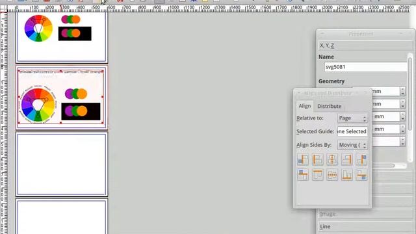Click the 'Align Sides By:' label
The height and width of the screenshot is (234, 416).
[314, 145]
